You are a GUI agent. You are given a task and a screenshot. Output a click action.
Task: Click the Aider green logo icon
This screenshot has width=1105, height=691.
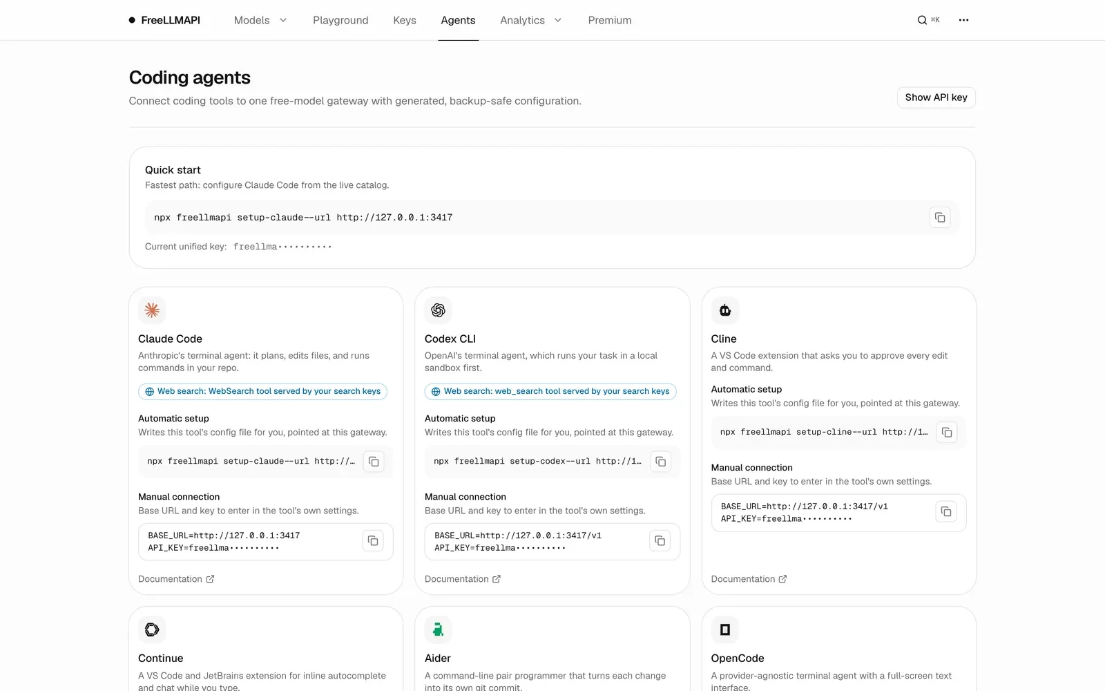click(438, 630)
